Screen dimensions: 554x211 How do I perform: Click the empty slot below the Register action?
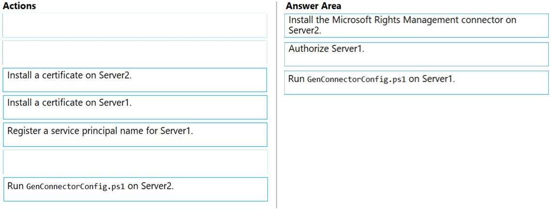coord(135,162)
